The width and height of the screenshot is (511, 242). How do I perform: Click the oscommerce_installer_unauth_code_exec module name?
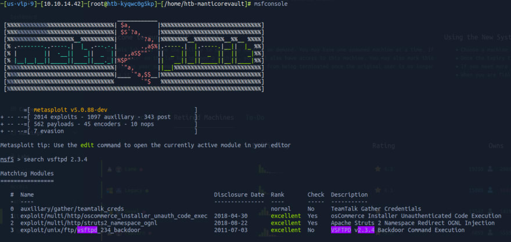pyautogui.click(x=114, y=216)
